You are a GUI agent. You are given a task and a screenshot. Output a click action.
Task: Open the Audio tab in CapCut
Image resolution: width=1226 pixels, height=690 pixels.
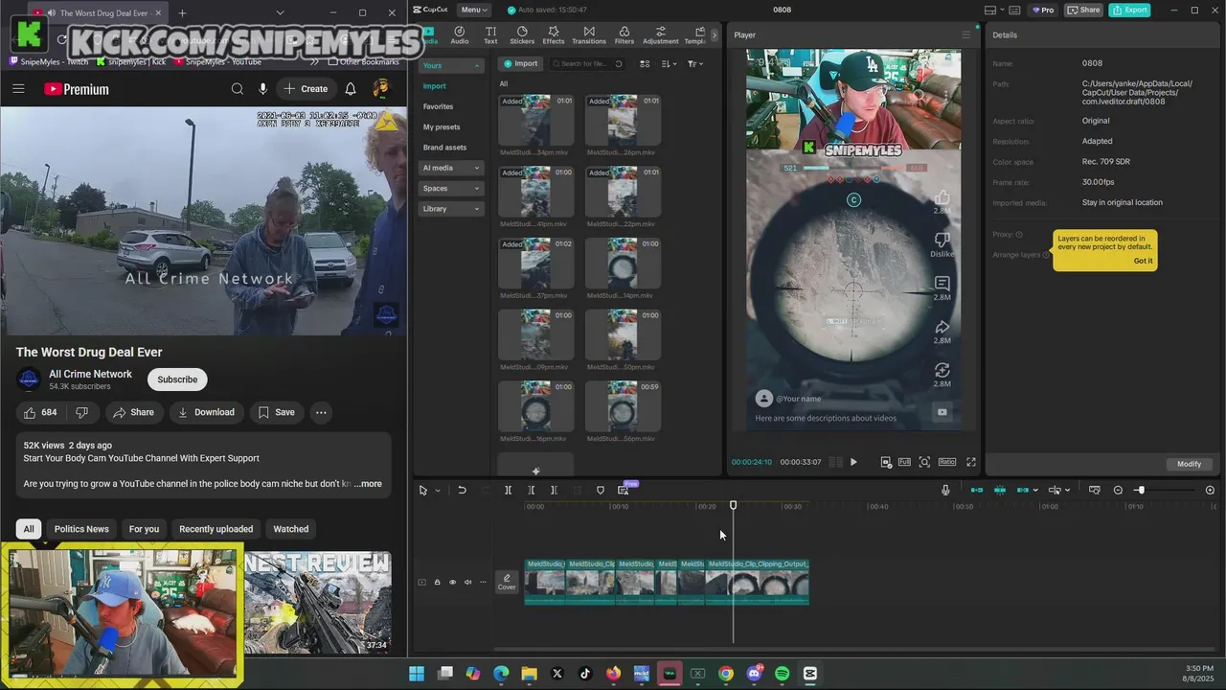point(460,35)
